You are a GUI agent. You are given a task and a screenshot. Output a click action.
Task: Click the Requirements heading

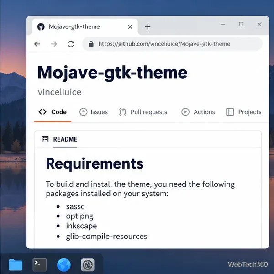[x=95, y=164]
